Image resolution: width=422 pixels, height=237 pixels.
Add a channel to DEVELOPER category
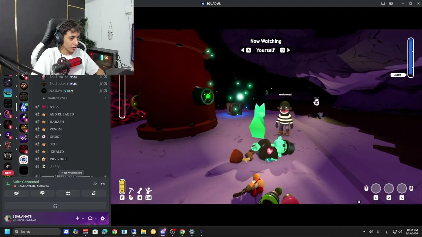[105, 176]
